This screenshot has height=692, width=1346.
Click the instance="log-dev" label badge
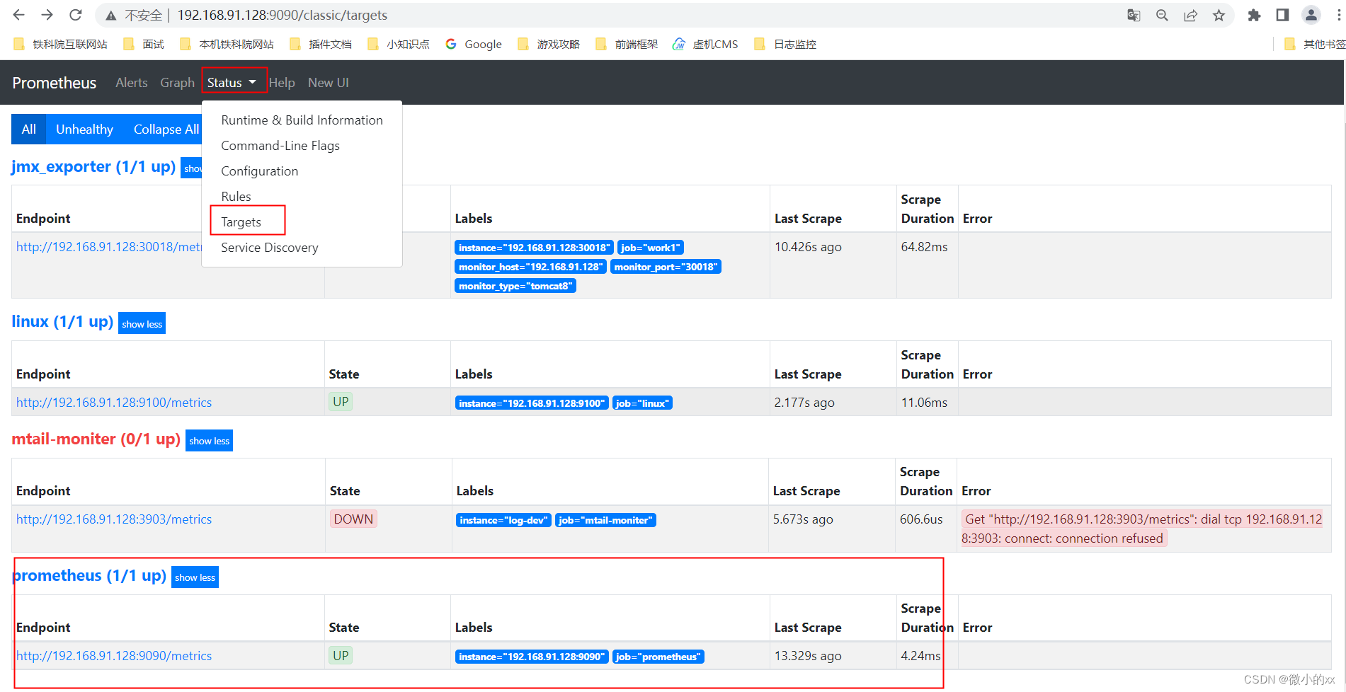[x=503, y=520]
